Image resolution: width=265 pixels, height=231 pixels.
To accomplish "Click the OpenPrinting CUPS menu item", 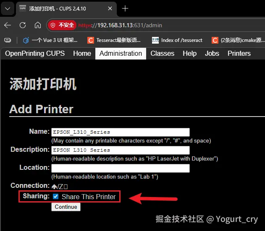I will coord(35,54).
